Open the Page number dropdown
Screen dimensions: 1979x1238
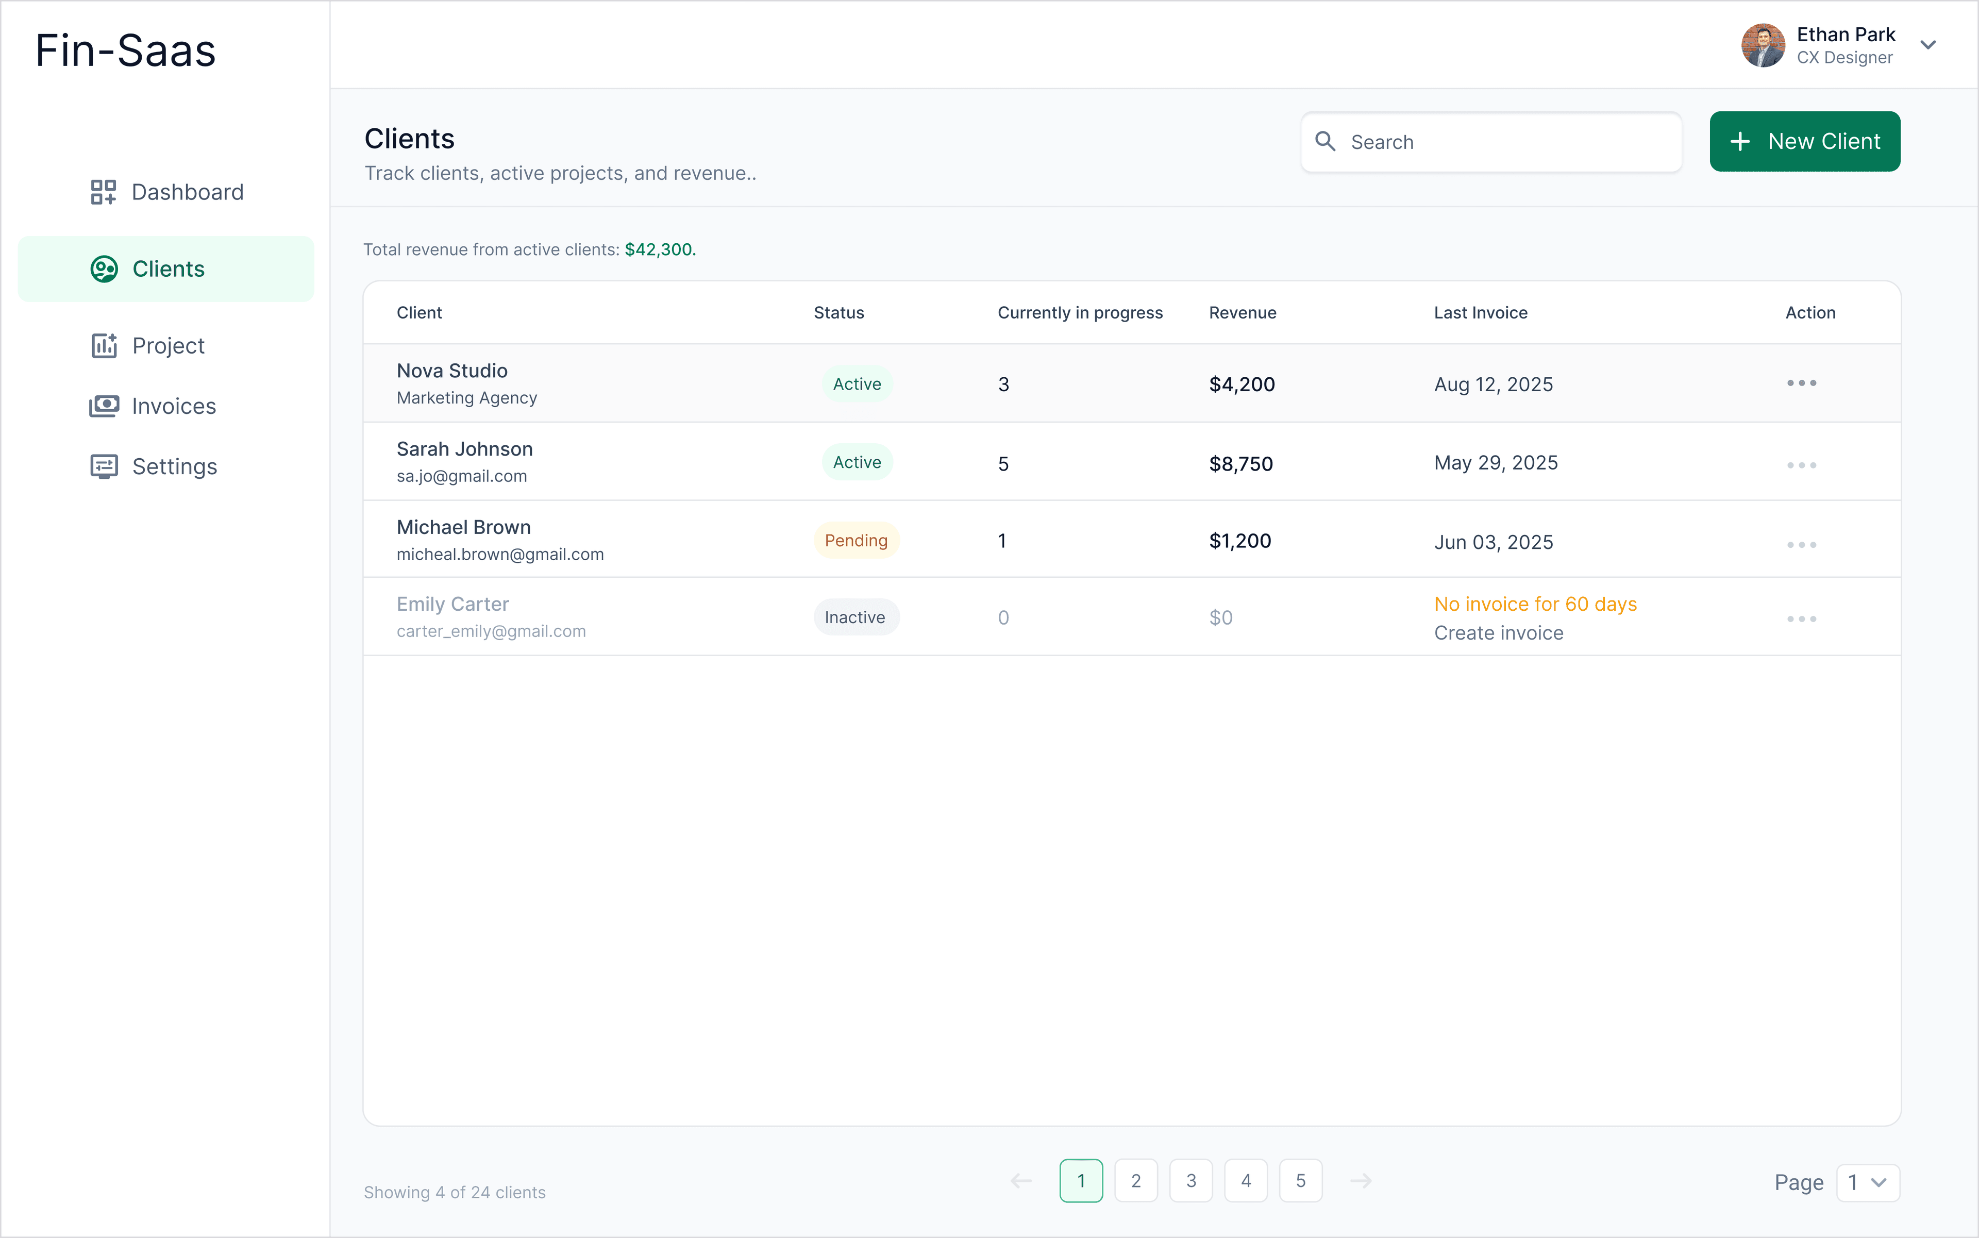click(1869, 1182)
